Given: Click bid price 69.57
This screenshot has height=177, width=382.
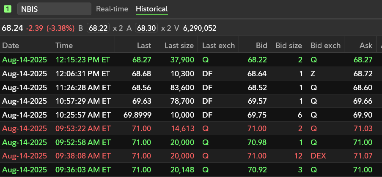Looking at the screenshot, I should point(257,101).
